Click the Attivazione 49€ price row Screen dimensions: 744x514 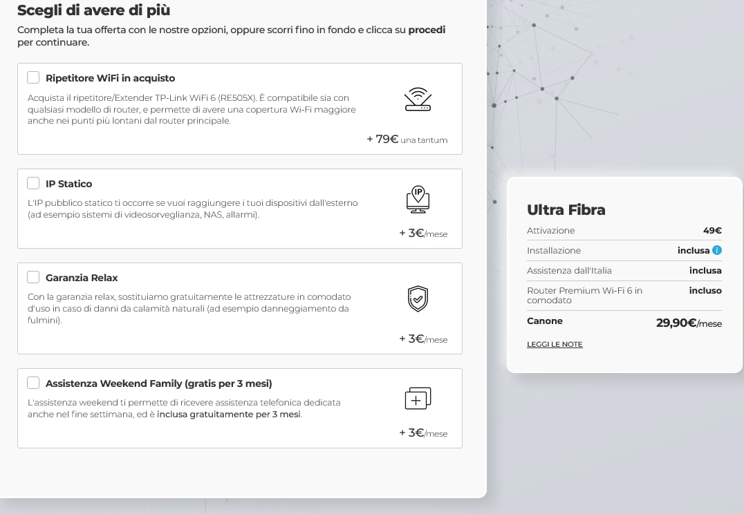click(624, 231)
